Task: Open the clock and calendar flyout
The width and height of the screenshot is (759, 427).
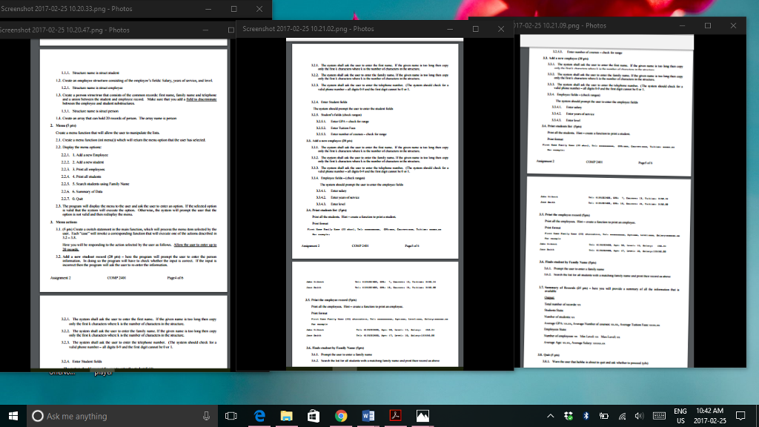Action: (x=709, y=416)
